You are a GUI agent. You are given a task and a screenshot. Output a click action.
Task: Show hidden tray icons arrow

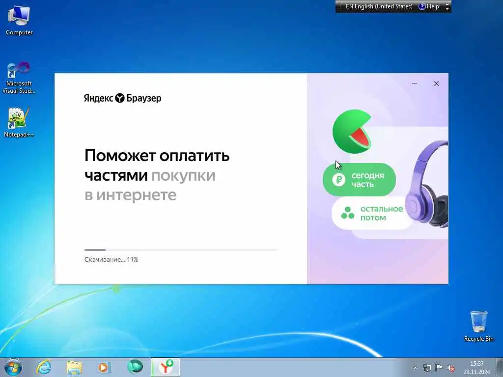click(415, 368)
